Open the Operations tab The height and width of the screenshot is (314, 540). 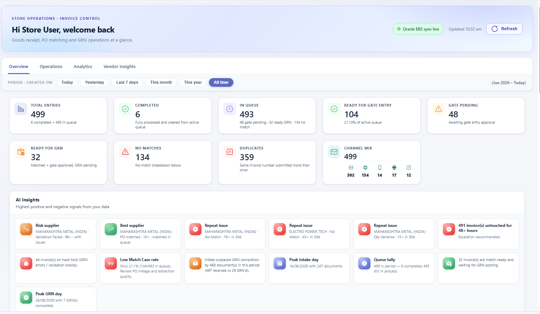pos(51,67)
